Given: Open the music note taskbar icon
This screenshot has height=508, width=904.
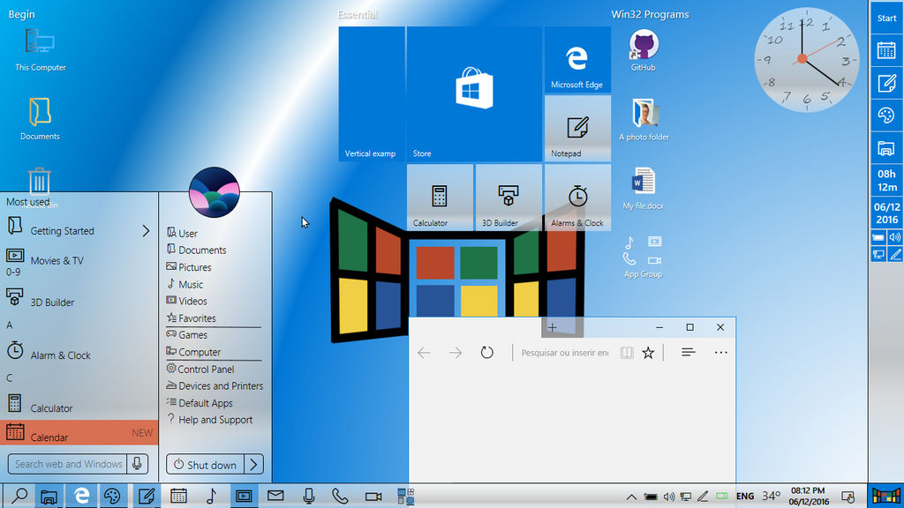Looking at the screenshot, I should [x=211, y=496].
